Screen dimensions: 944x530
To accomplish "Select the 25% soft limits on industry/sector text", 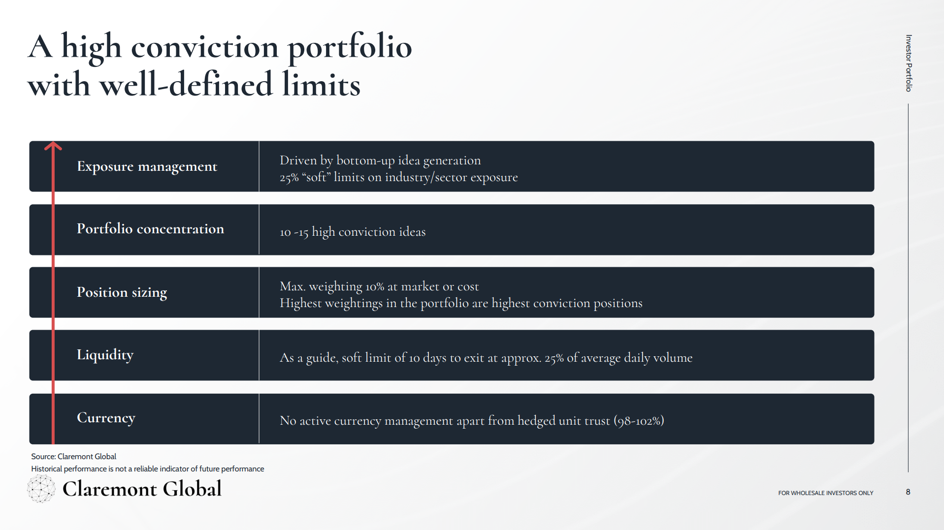I will pos(398,177).
